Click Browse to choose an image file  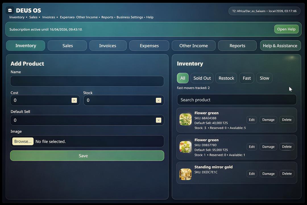point(23,141)
